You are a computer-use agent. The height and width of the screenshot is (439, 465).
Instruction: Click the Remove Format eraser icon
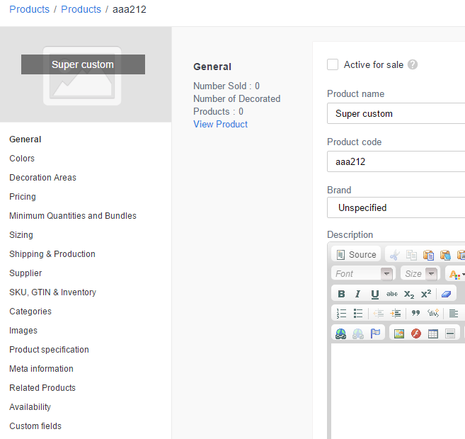pos(446,294)
